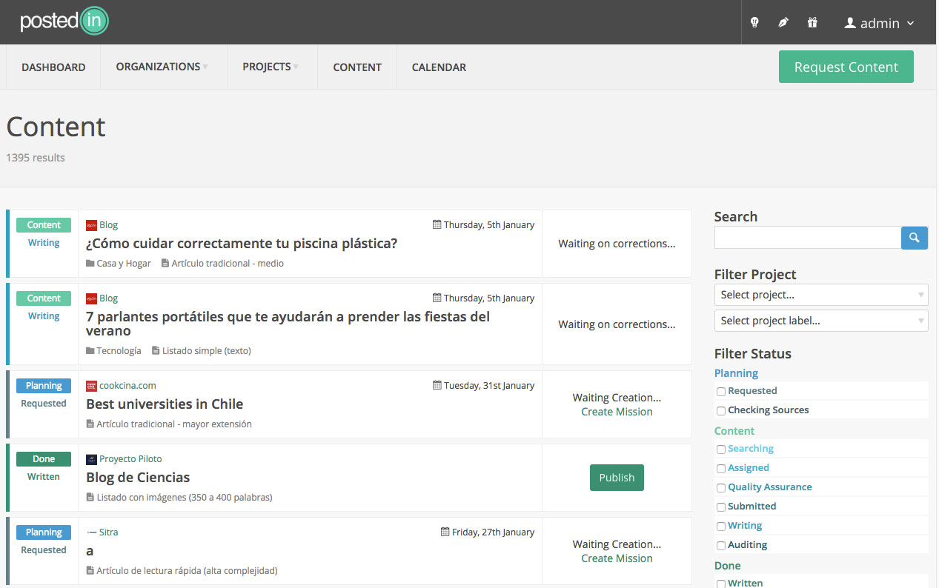
Task: Click the cookcina.com project icon
Action: point(91,386)
